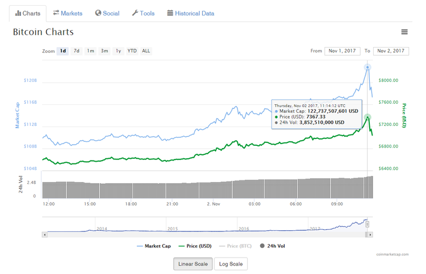Show ALL time zoom range
This screenshot has height=274, width=426.
coord(146,51)
